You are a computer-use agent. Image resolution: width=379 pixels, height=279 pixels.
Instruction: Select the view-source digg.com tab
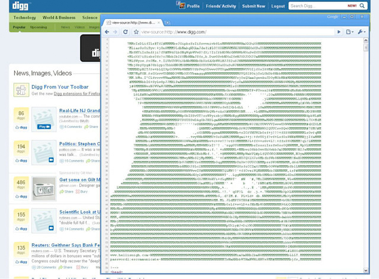pyautogui.click(x=133, y=23)
